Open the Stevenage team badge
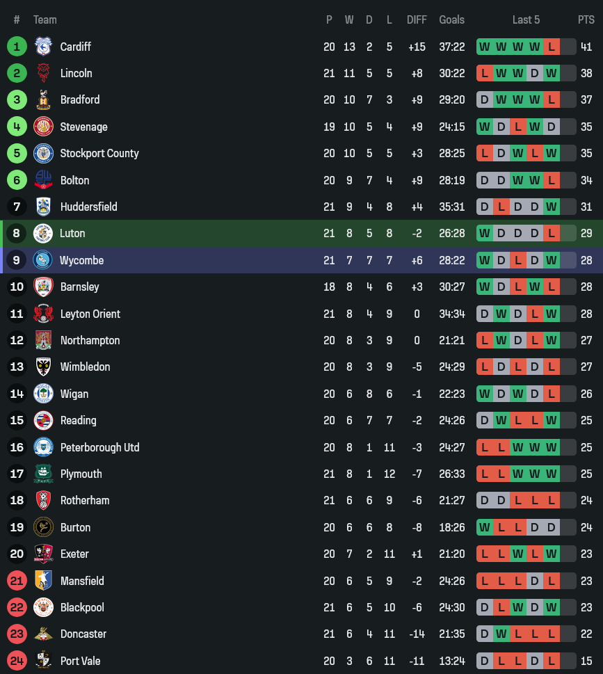 43,127
